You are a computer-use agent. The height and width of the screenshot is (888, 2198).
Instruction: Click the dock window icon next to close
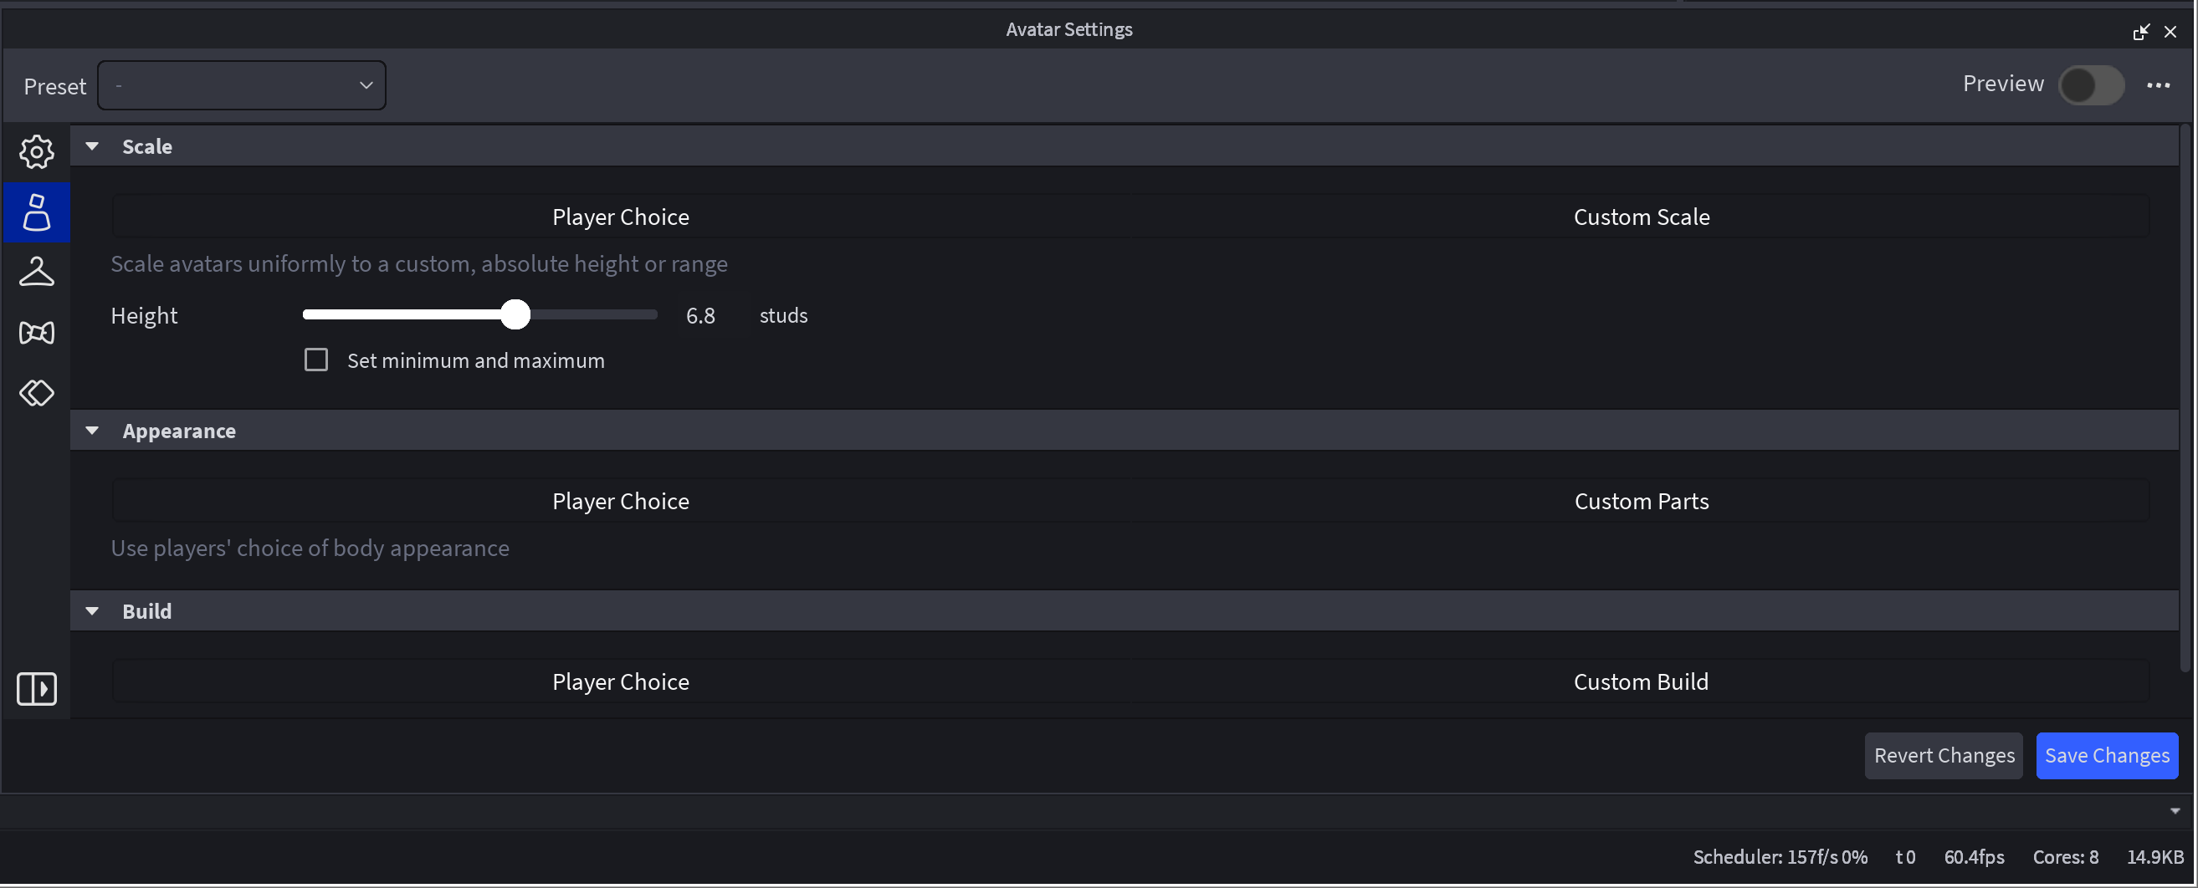click(2142, 32)
